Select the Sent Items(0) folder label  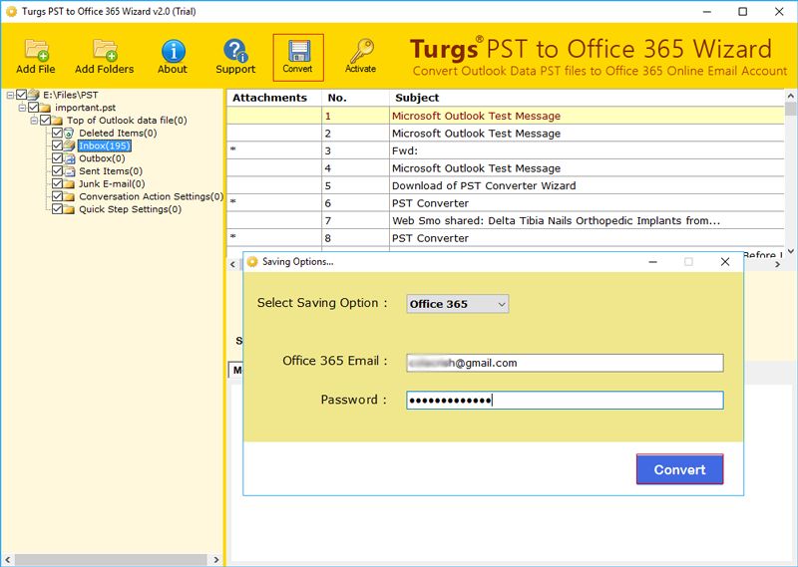pos(111,171)
